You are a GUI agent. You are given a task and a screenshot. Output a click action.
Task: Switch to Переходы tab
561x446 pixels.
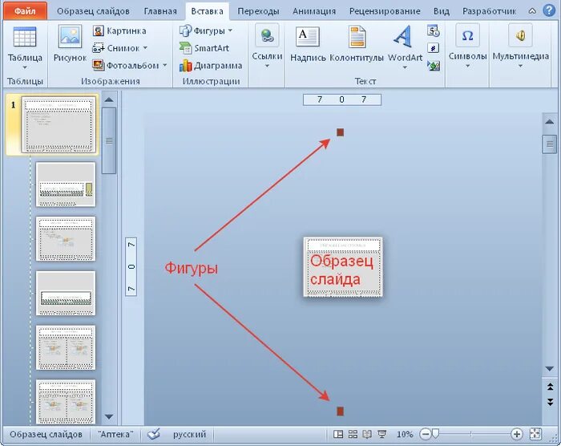[x=258, y=11]
